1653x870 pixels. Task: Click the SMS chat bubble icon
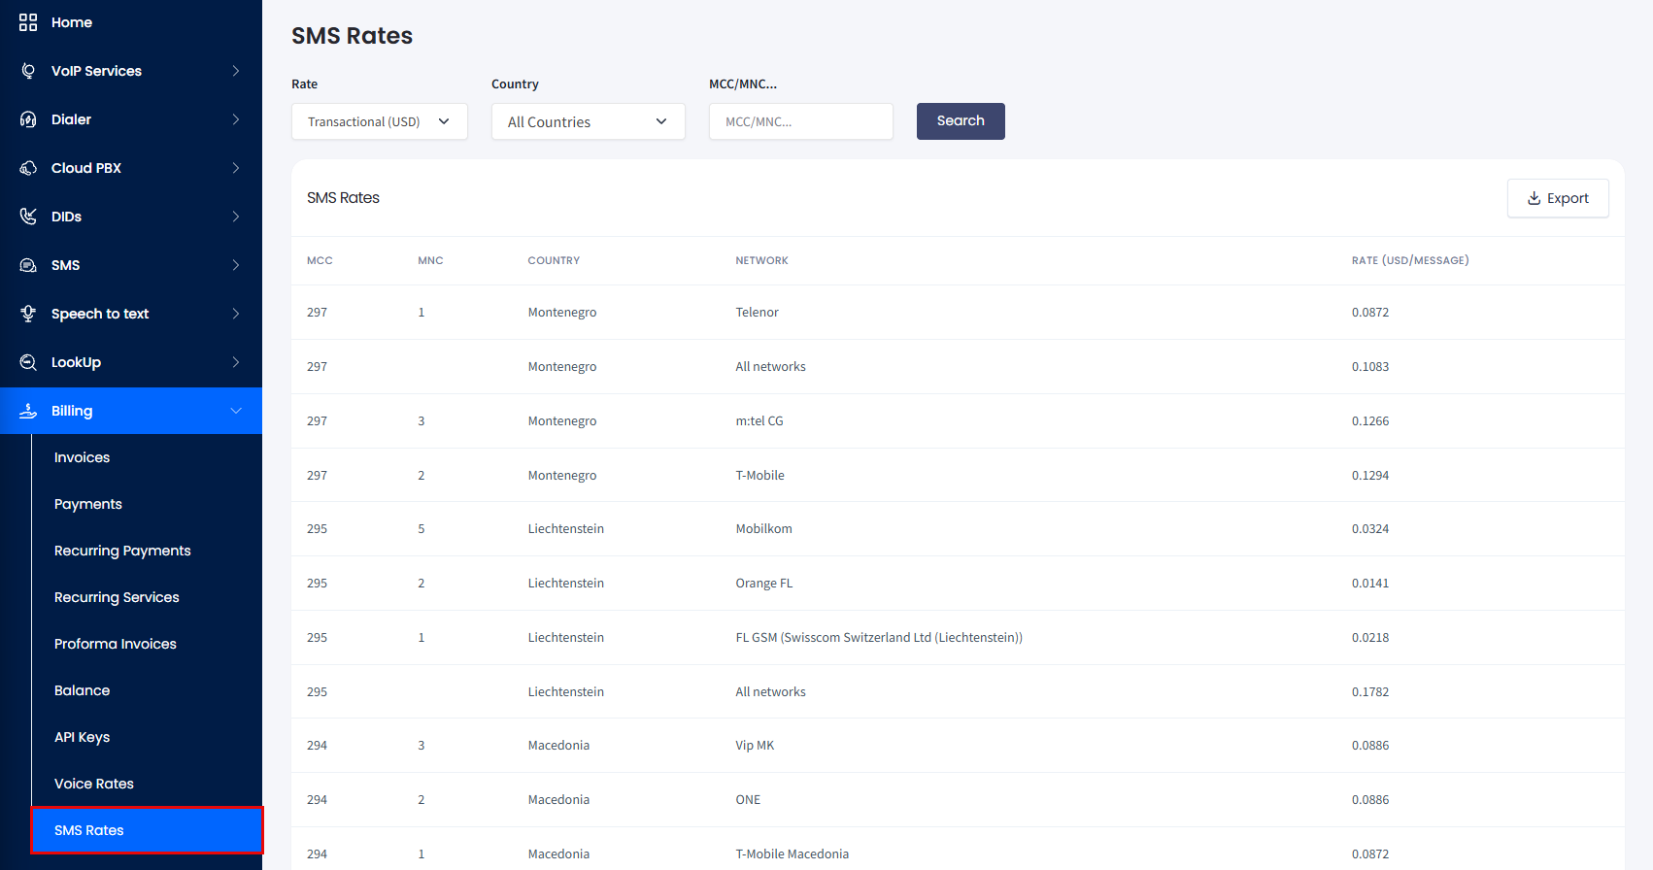pyautogui.click(x=28, y=265)
